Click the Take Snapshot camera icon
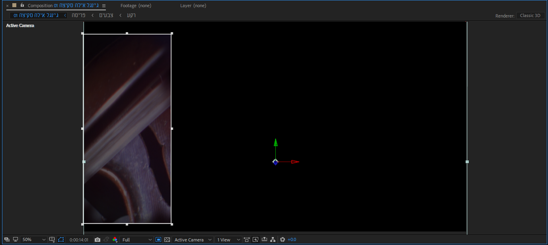The height and width of the screenshot is (245, 548). click(x=98, y=240)
